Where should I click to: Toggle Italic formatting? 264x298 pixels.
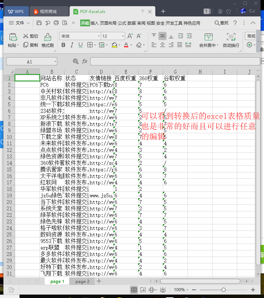[x=72, y=45]
